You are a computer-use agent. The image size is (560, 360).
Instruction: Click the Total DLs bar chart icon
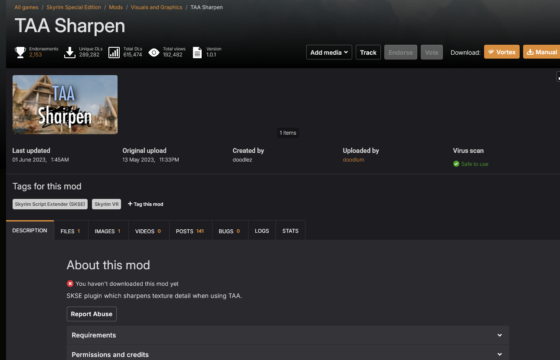(114, 53)
